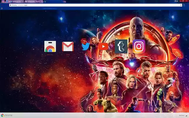Launch the YouTube play-button app icon

(103, 47)
